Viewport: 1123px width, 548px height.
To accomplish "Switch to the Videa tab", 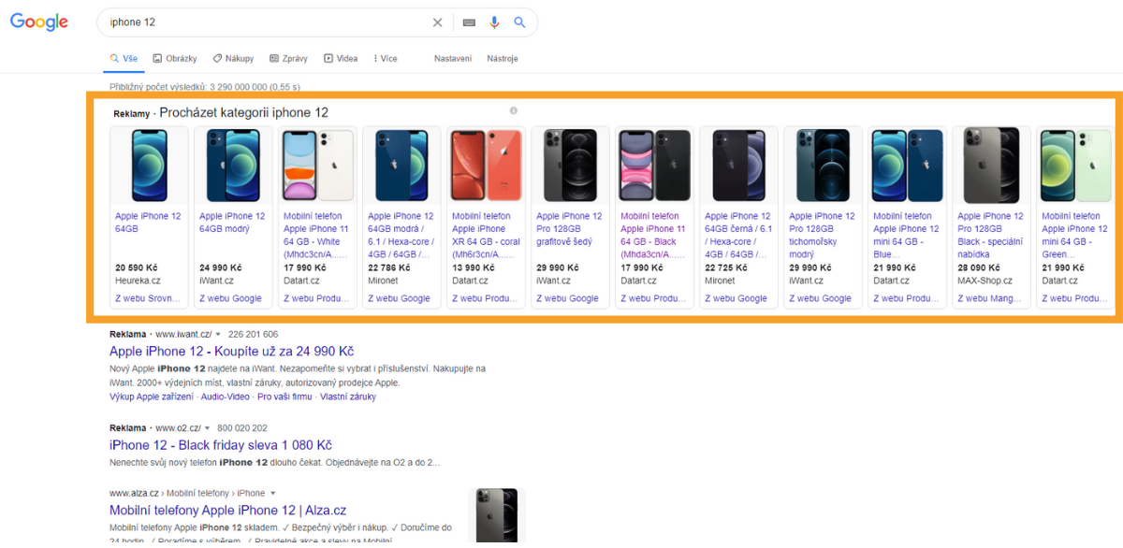I will (341, 58).
